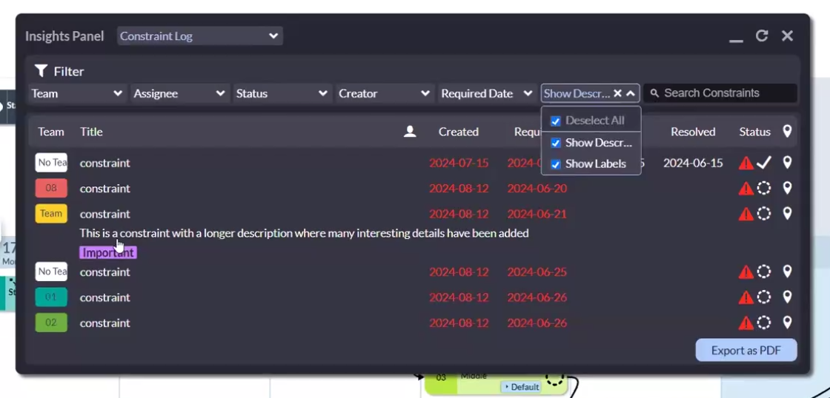
Task: Click the created date 2024-07-15
Action: click(459, 163)
